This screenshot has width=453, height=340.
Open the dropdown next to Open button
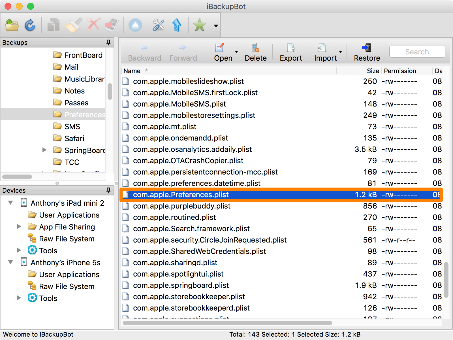point(236,52)
